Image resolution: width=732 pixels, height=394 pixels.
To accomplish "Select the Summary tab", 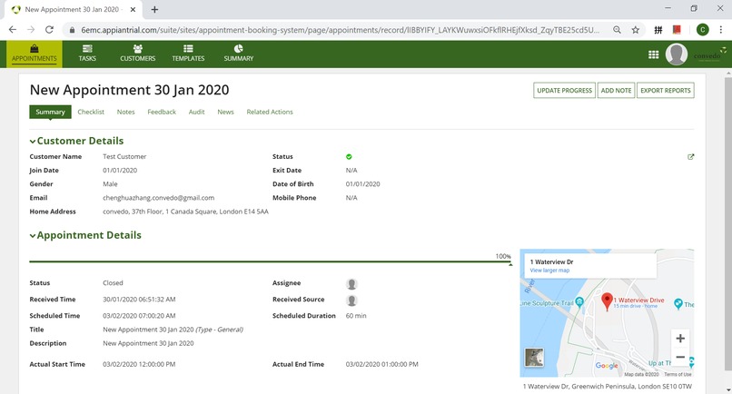I will (x=51, y=112).
